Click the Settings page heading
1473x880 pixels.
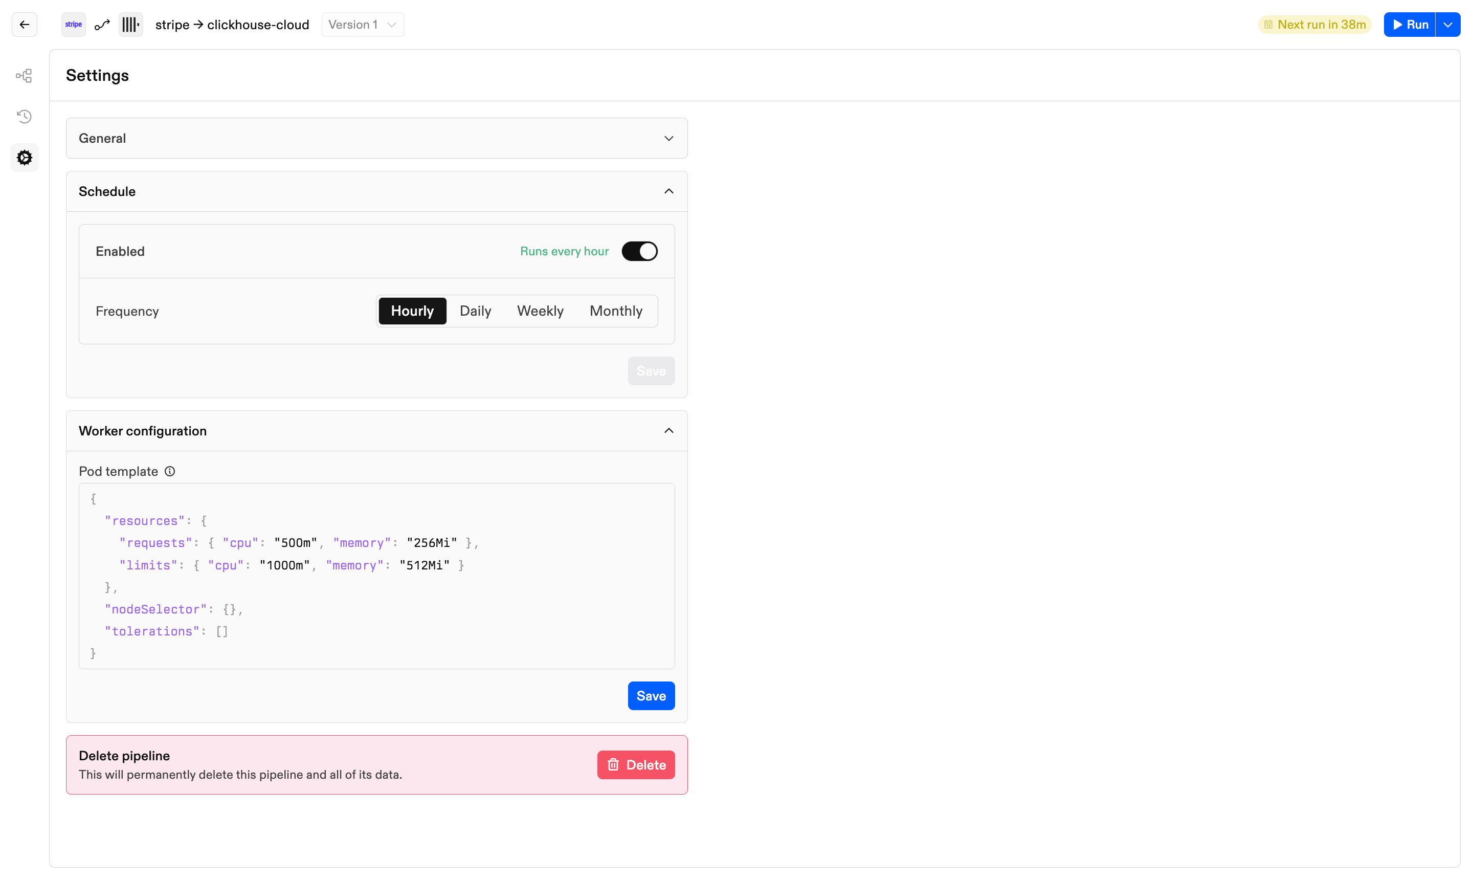point(97,75)
